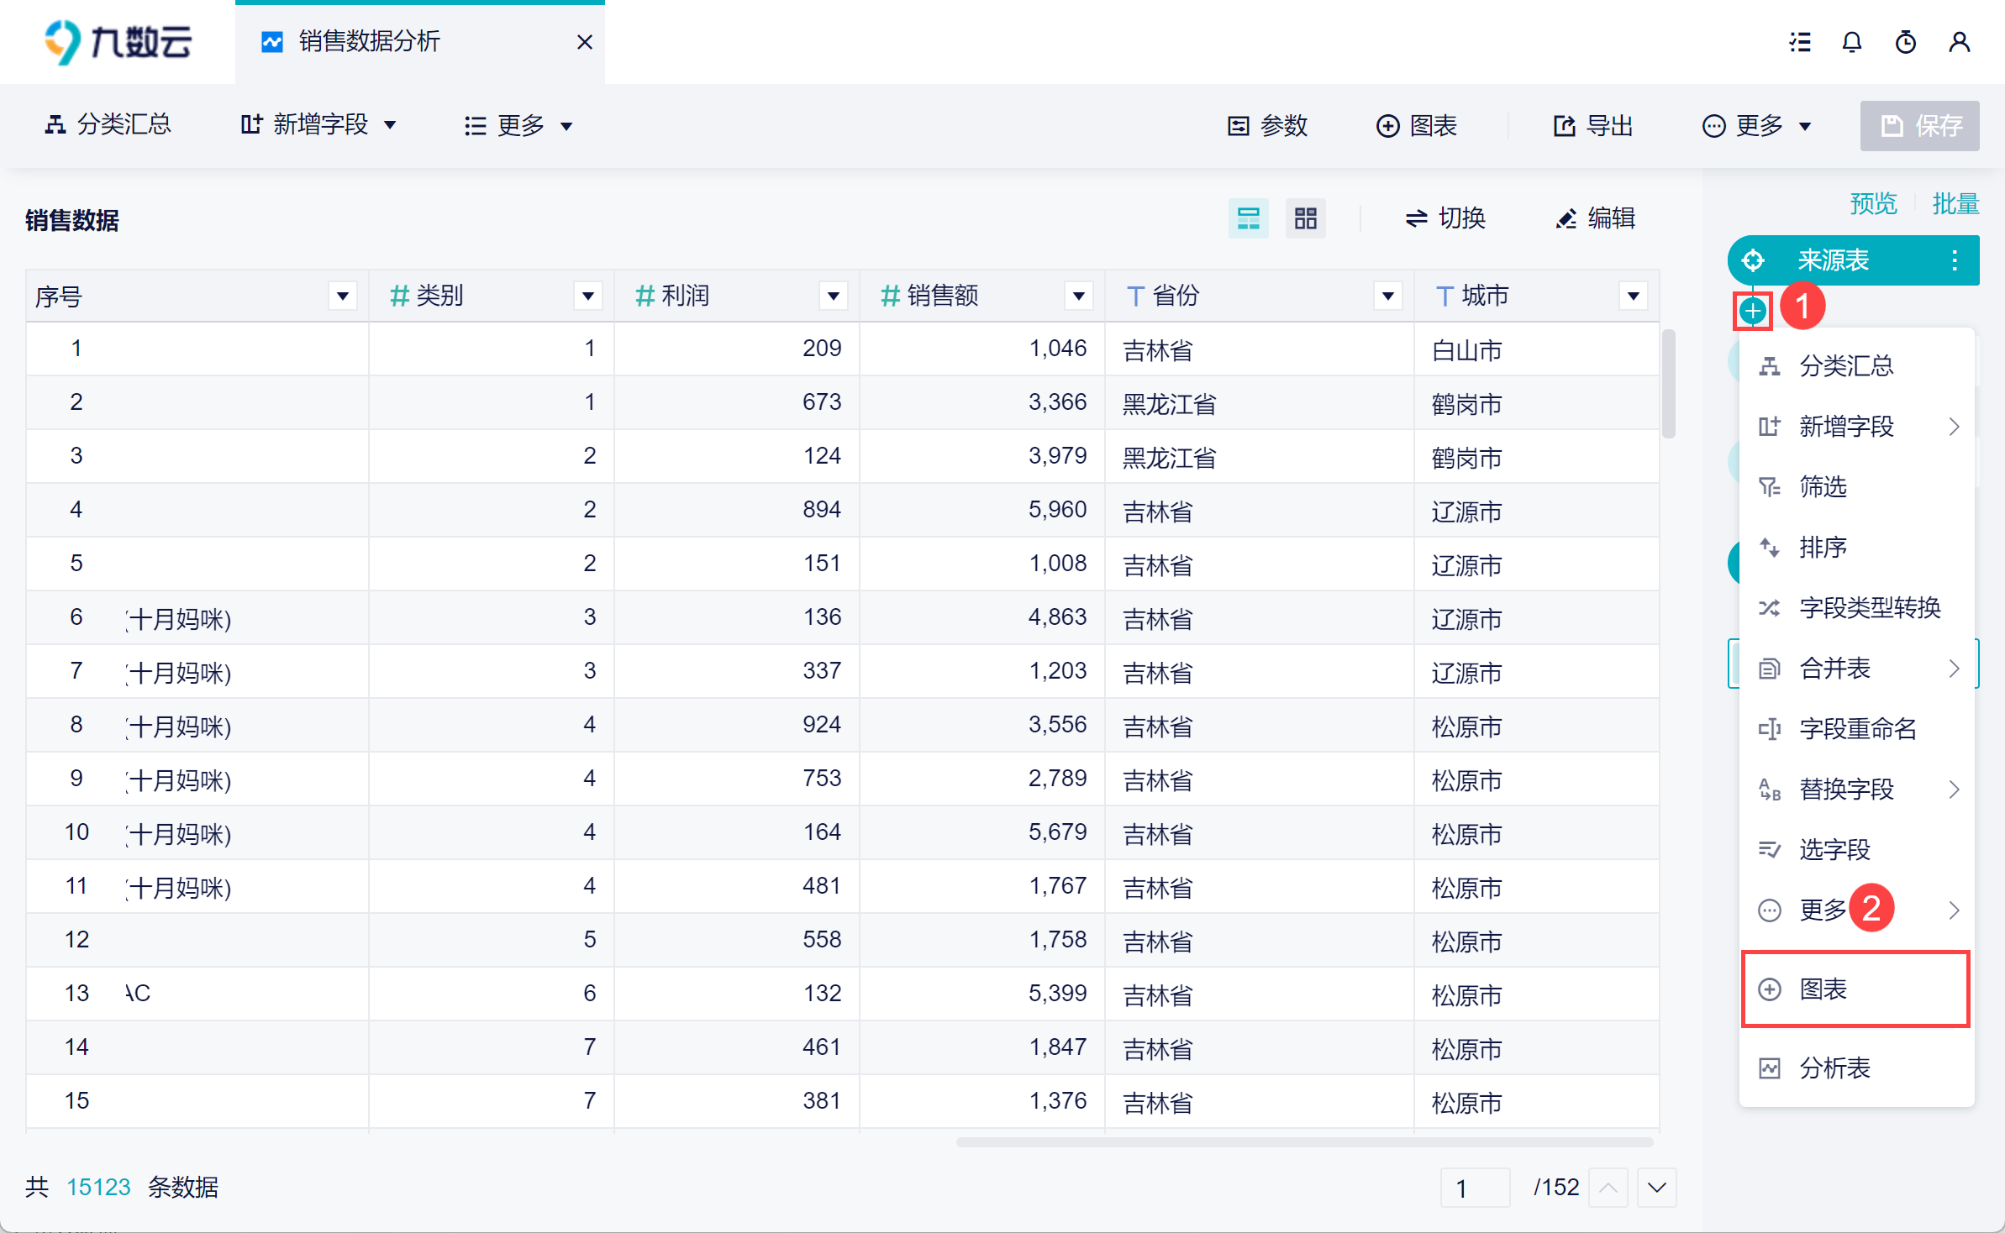Click the timer clock icon
The height and width of the screenshot is (1233, 2005).
pos(1906,42)
